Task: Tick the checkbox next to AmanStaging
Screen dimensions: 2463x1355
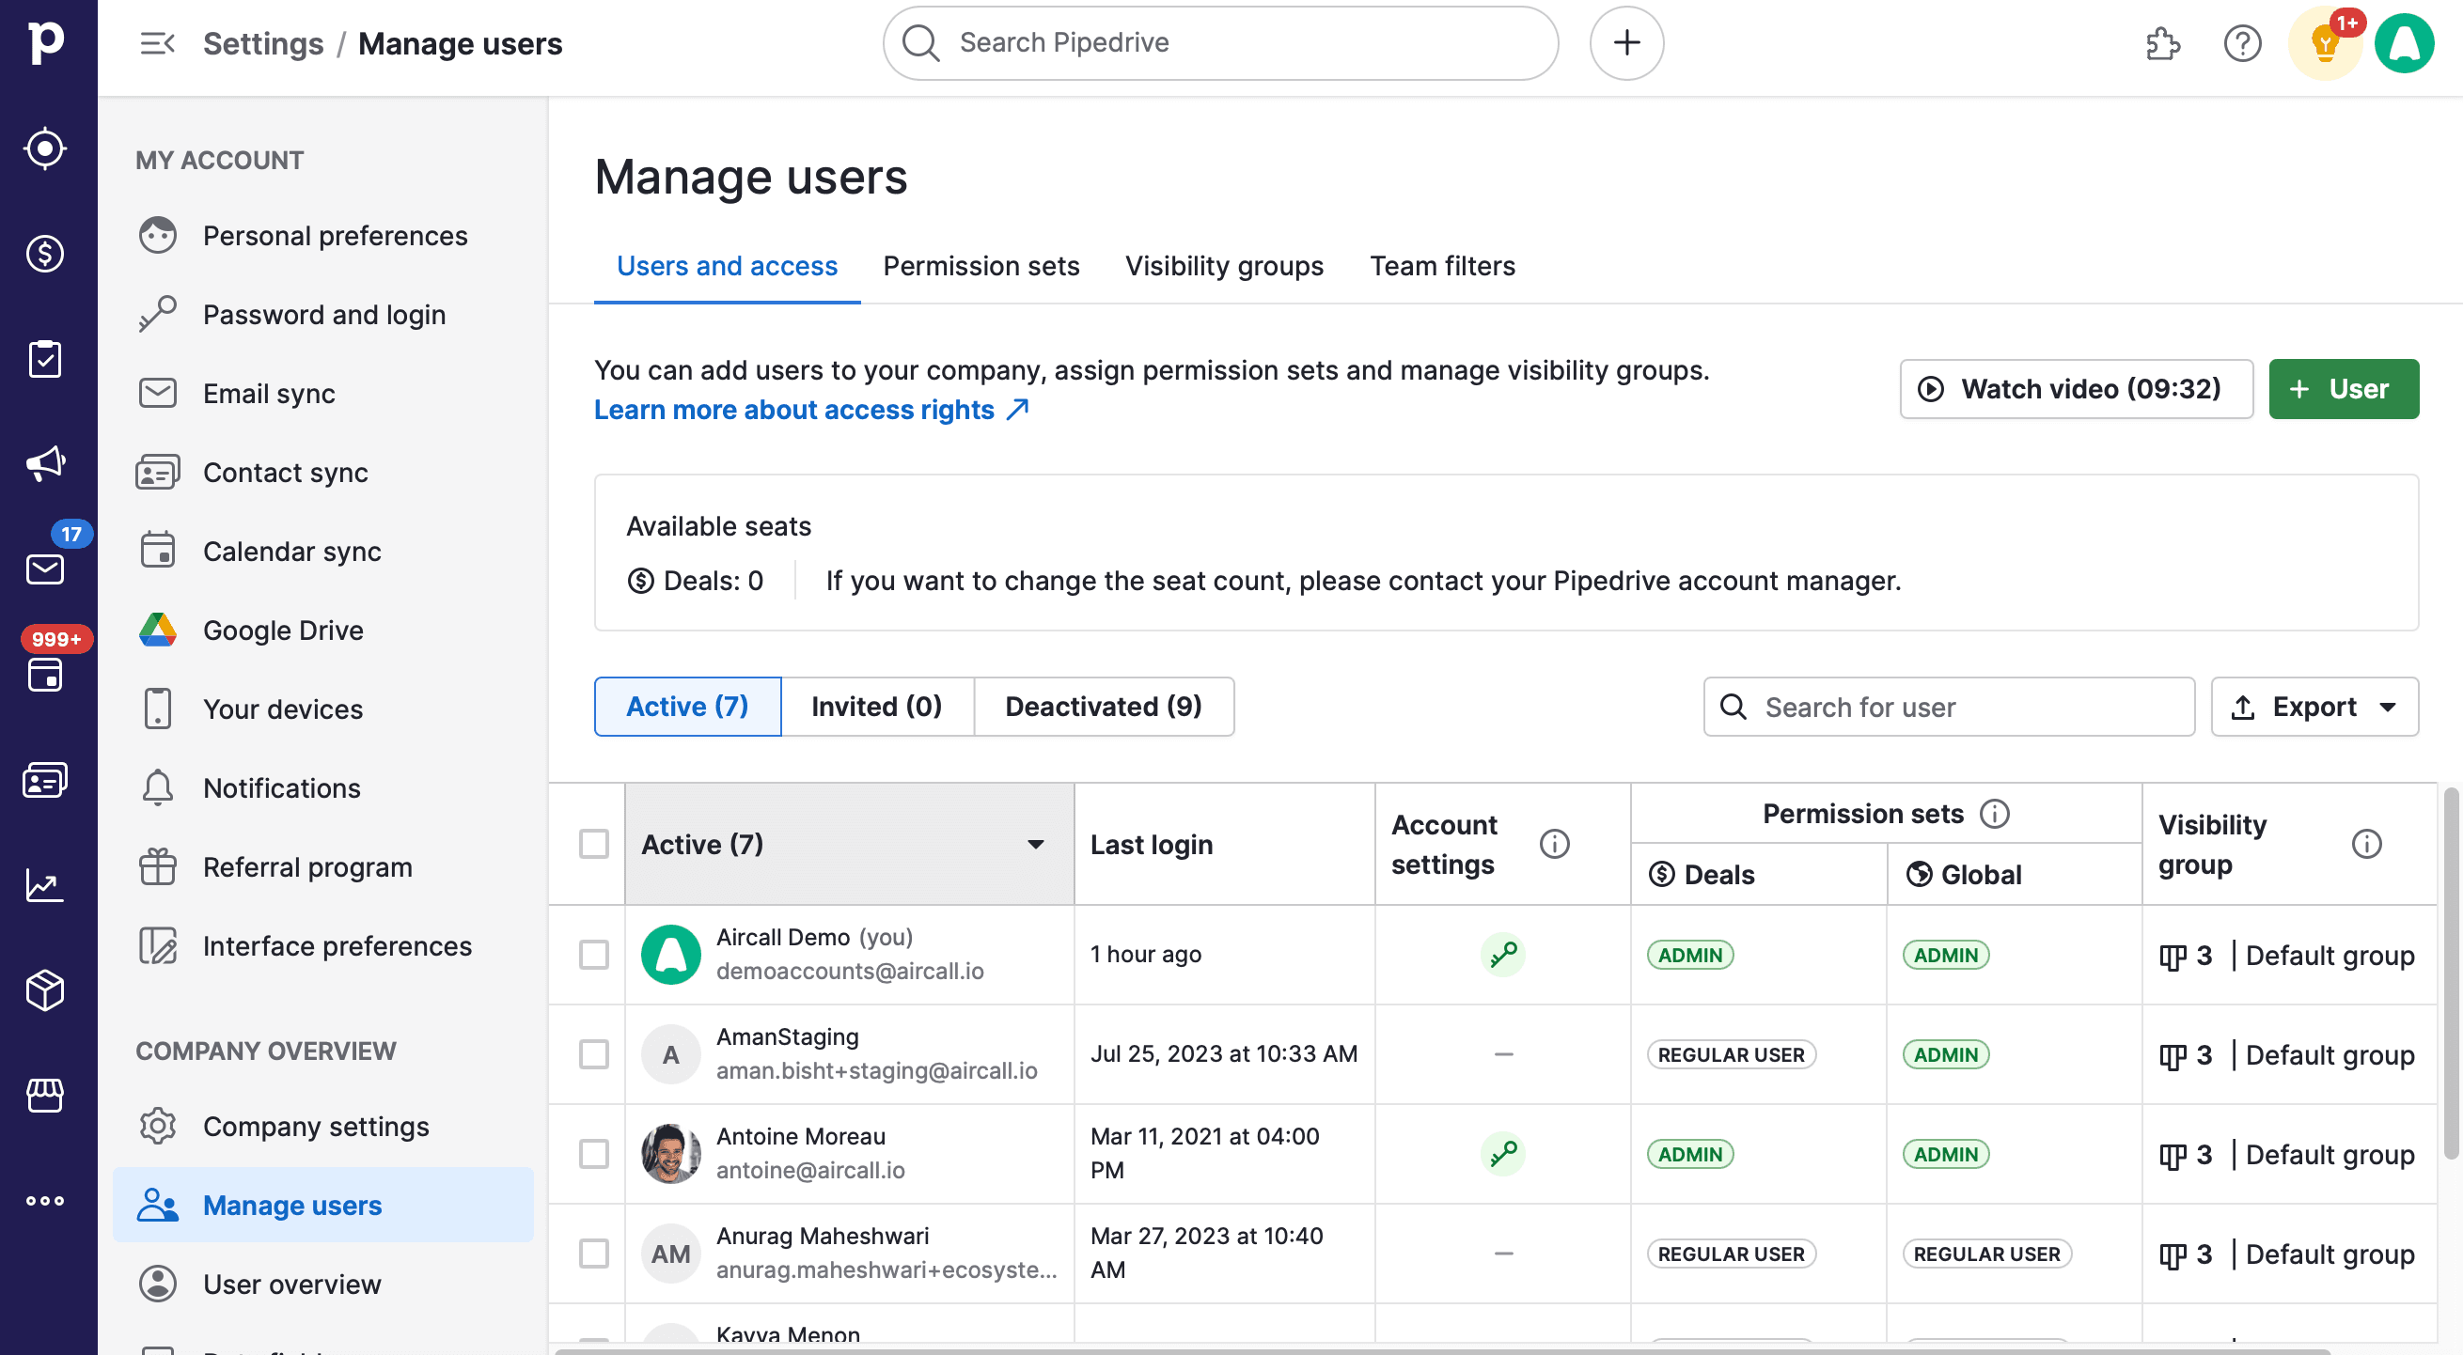Action: tap(595, 1054)
